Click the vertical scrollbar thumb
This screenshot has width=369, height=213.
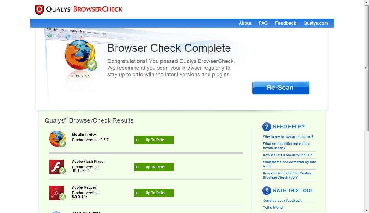pos(367,68)
